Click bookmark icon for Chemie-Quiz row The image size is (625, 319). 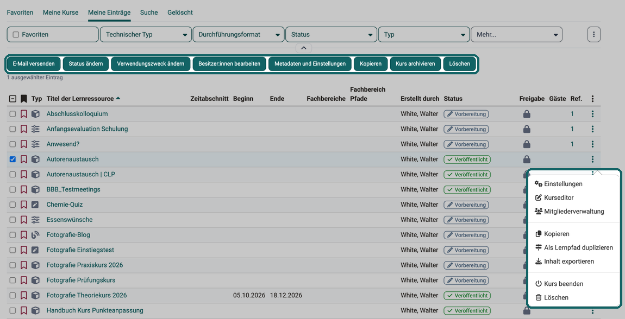click(x=24, y=205)
